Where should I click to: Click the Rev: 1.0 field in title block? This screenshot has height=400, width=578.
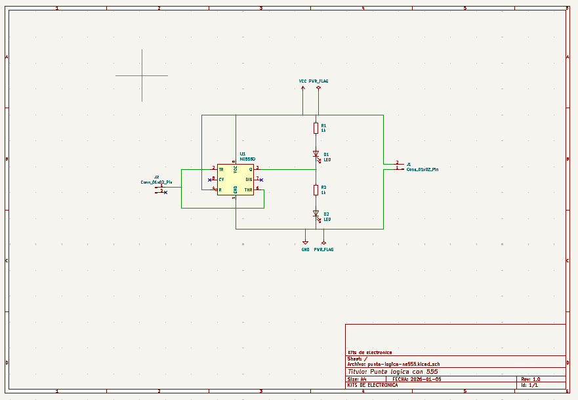pyautogui.click(x=530, y=379)
